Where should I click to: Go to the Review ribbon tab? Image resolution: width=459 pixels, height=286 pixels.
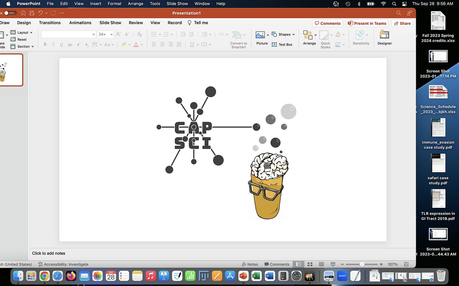pyautogui.click(x=136, y=23)
